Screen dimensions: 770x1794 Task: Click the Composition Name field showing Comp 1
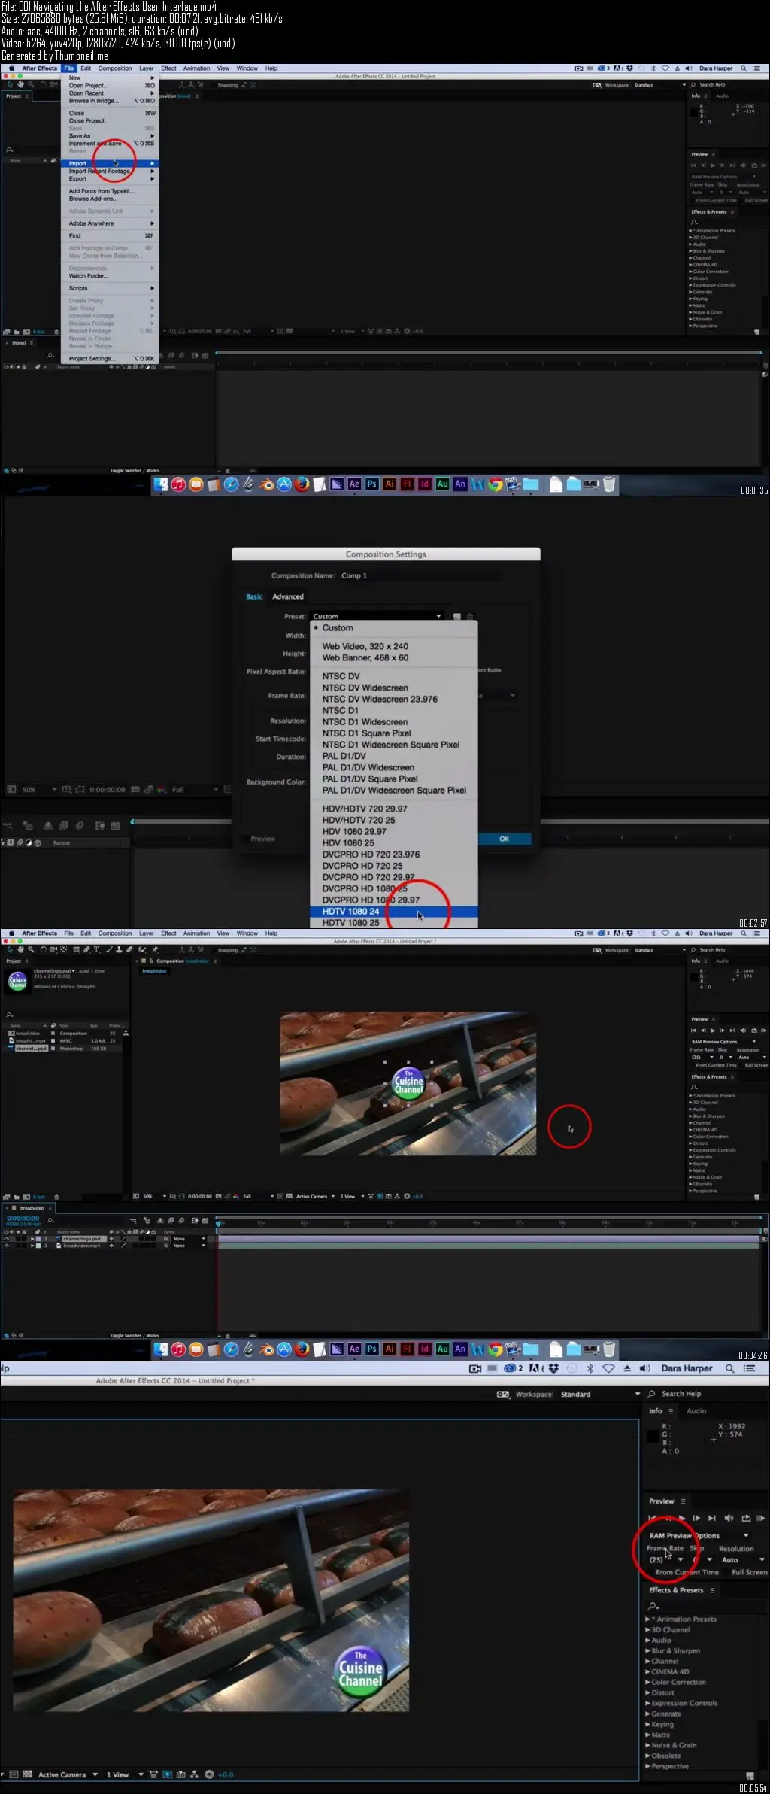[x=420, y=575]
